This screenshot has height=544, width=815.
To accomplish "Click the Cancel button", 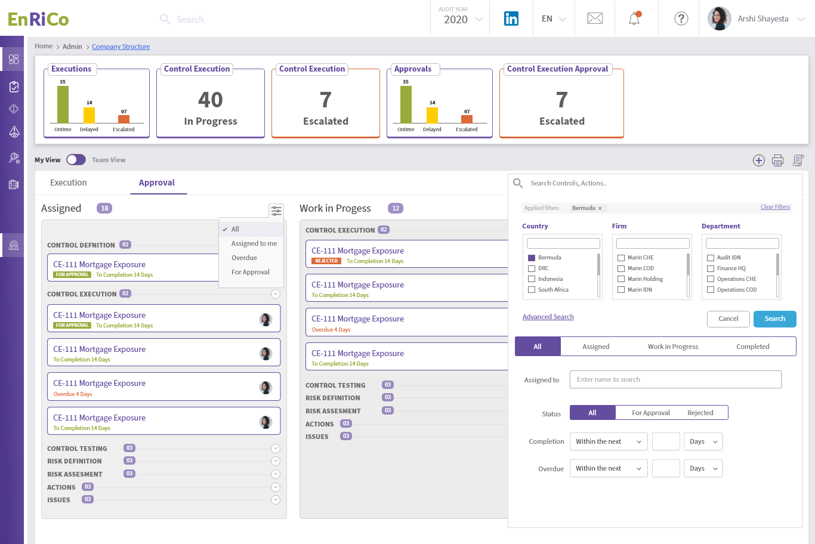I will pyautogui.click(x=728, y=319).
